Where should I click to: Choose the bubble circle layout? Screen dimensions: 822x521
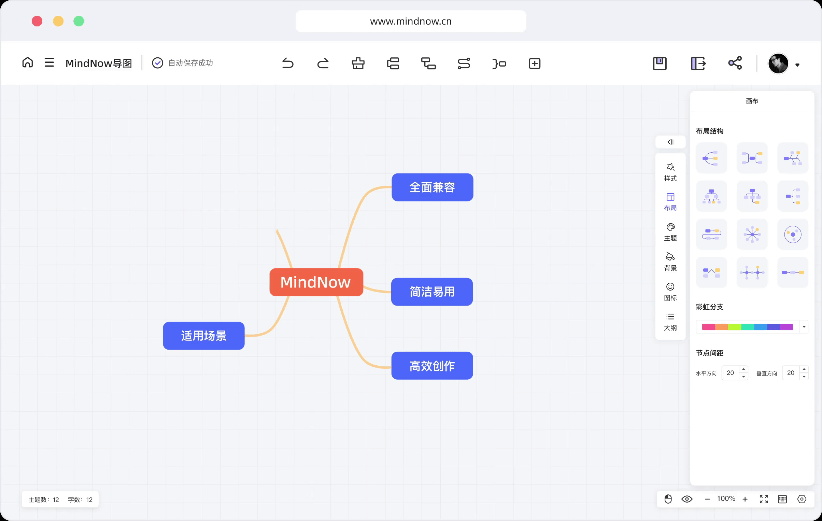pos(793,234)
